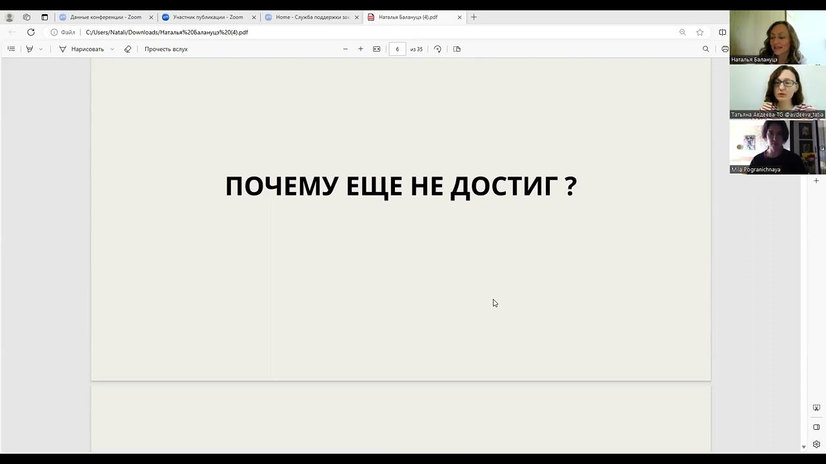Add this page to favorites with the star icon

pos(700,32)
